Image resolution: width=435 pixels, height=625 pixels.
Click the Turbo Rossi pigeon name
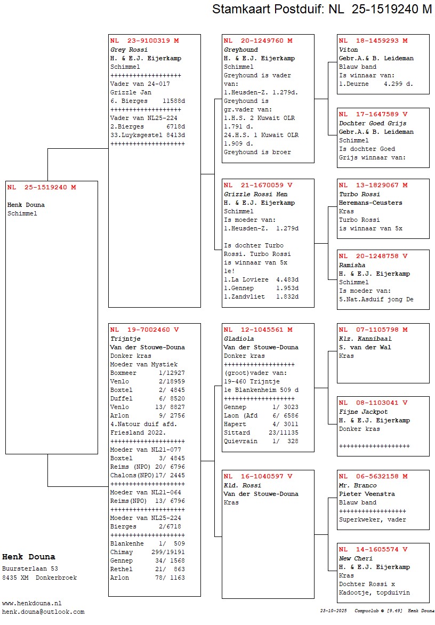point(359,194)
